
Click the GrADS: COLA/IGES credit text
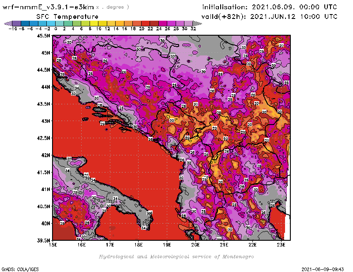20,269
